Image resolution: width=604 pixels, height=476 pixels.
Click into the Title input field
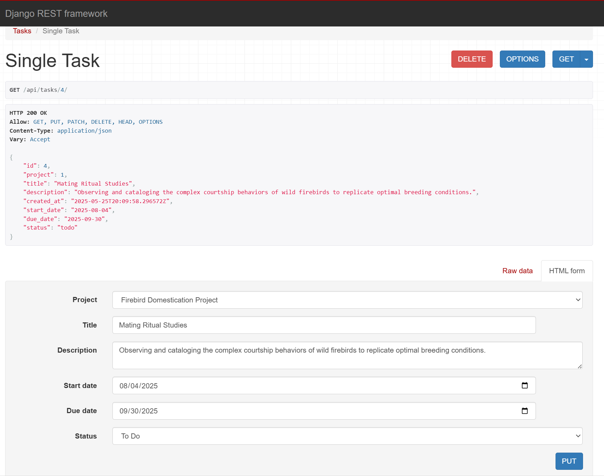[x=323, y=325]
